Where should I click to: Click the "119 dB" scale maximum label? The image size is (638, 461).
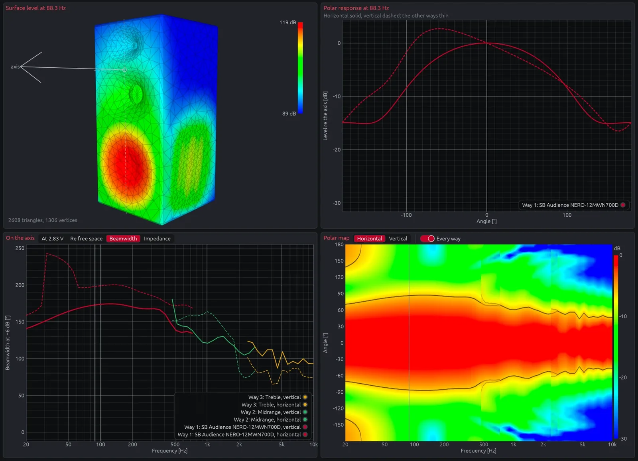point(287,22)
